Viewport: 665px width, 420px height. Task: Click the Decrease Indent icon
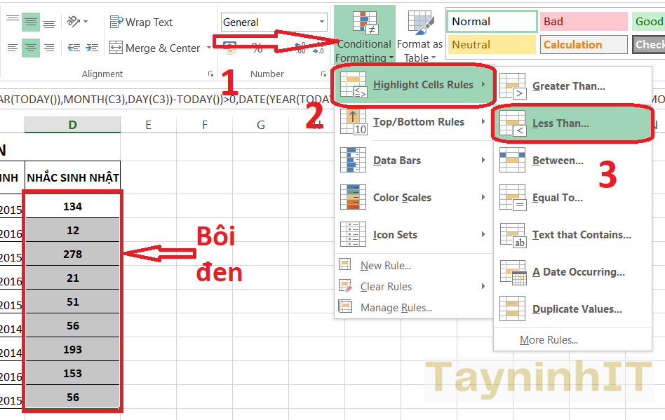point(74,48)
